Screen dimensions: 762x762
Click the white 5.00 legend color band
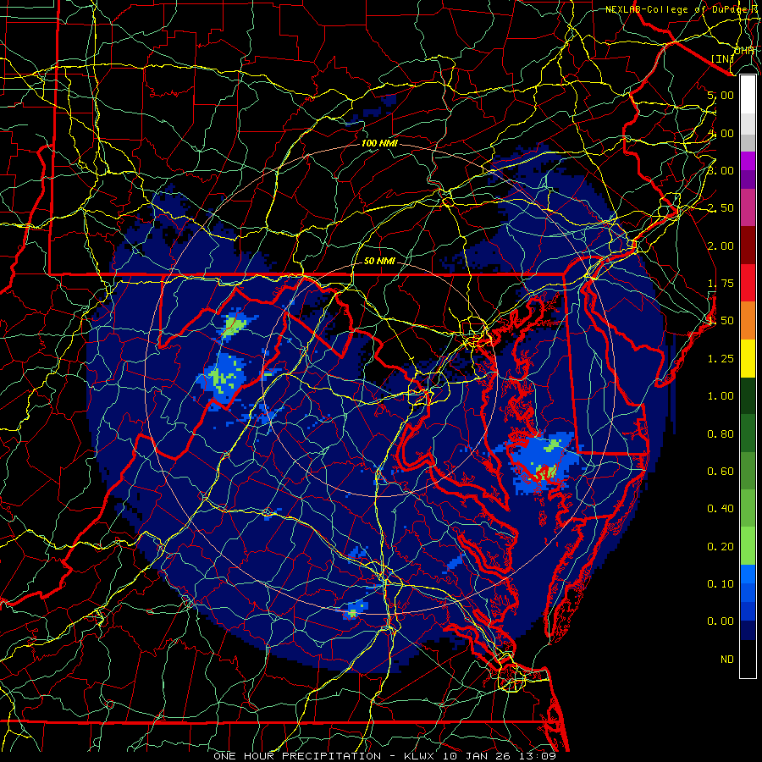(x=748, y=95)
